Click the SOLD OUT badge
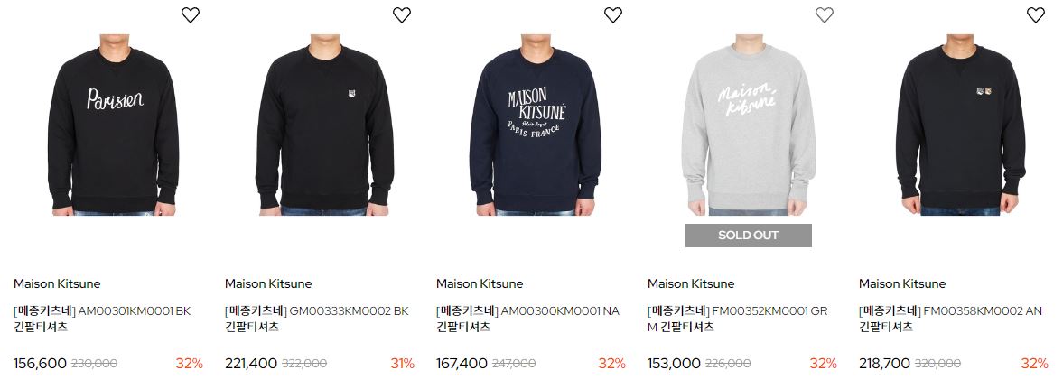The width and height of the screenshot is (1063, 380). (749, 236)
